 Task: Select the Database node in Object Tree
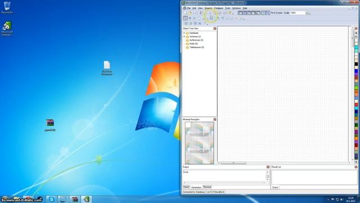coord(193,33)
